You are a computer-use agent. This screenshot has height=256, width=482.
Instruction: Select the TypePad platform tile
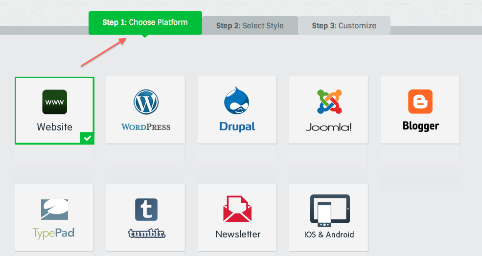coord(54,217)
